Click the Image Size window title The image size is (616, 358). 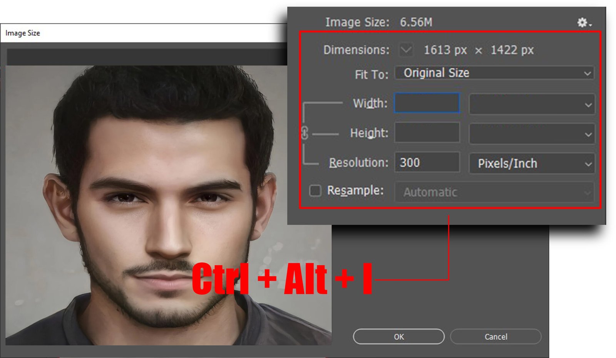click(23, 33)
